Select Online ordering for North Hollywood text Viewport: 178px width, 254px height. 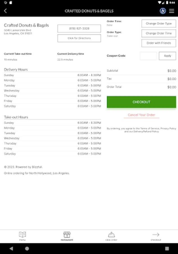37,173
